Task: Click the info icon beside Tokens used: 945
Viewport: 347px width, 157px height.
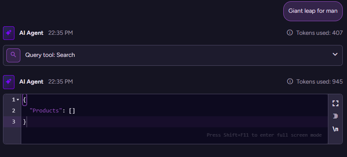Action: point(290,81)
